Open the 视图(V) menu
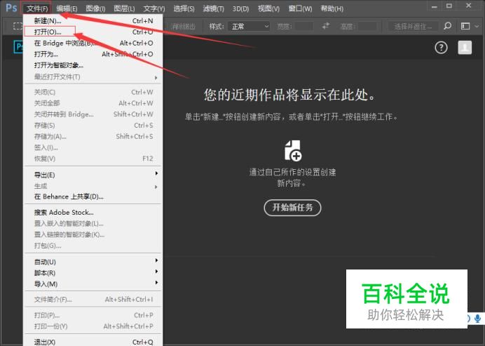 point(268,8)
